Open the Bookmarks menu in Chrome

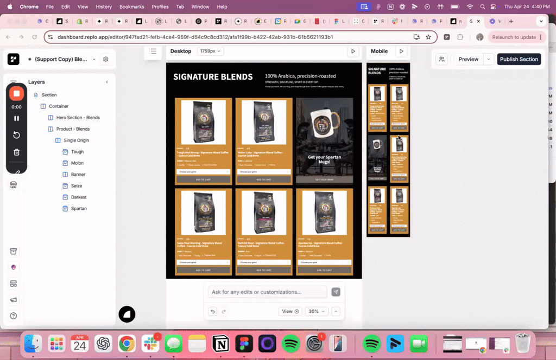131,7
